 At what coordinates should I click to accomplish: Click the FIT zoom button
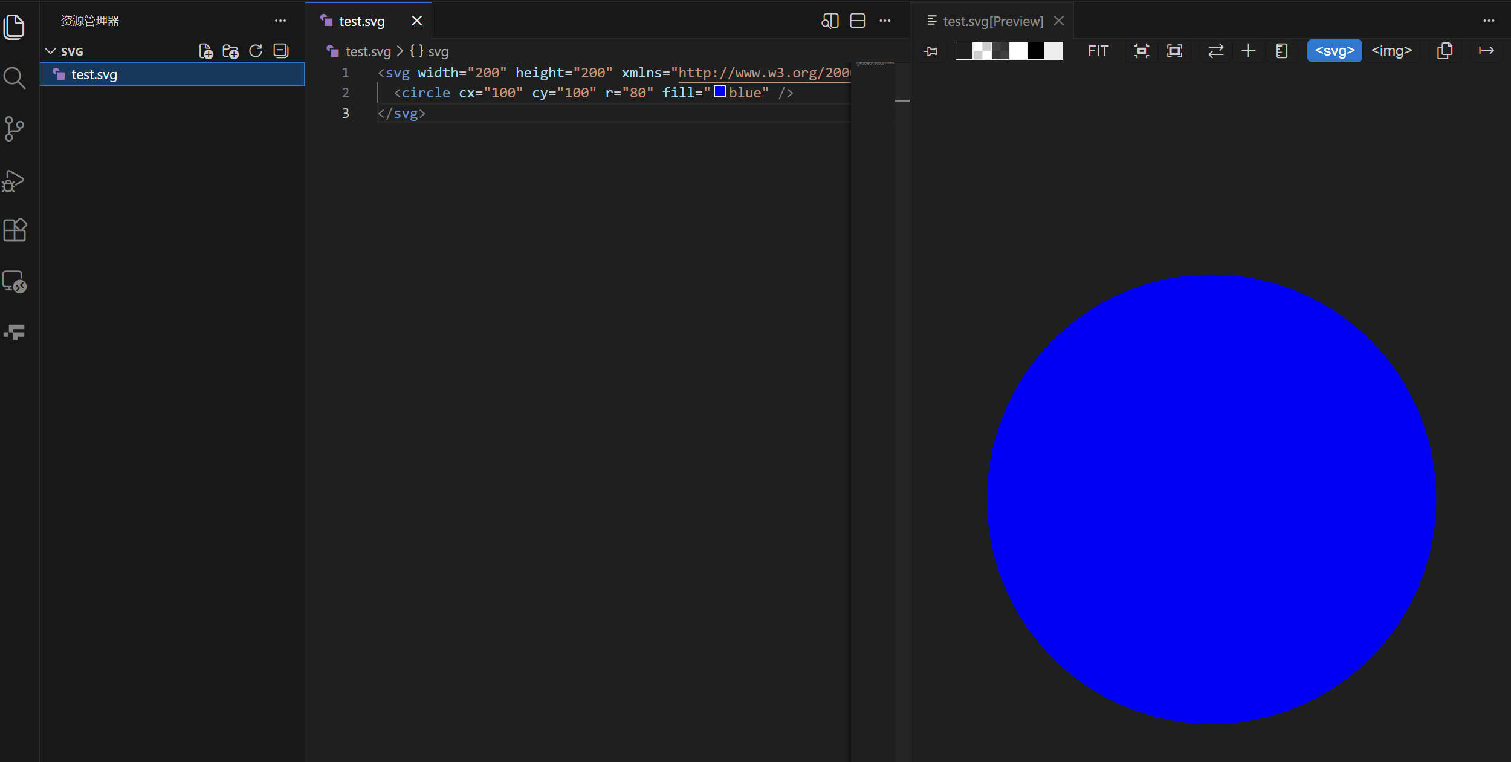pyautogui.click(x=1098, y=51)
